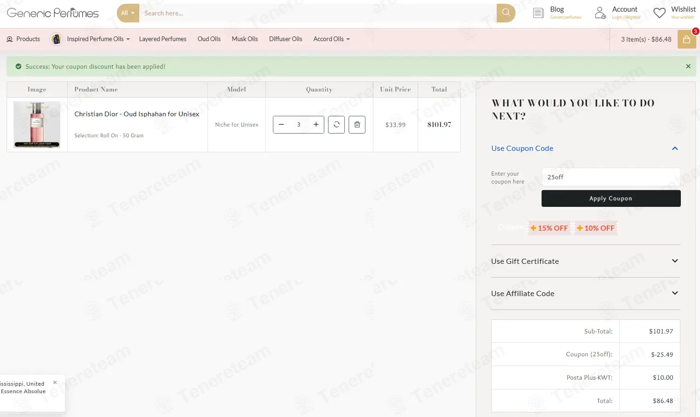Click the Generic Perfumes logo
Image resolution: width=700 pixels, height=417 pixels.
click(53, 13)
